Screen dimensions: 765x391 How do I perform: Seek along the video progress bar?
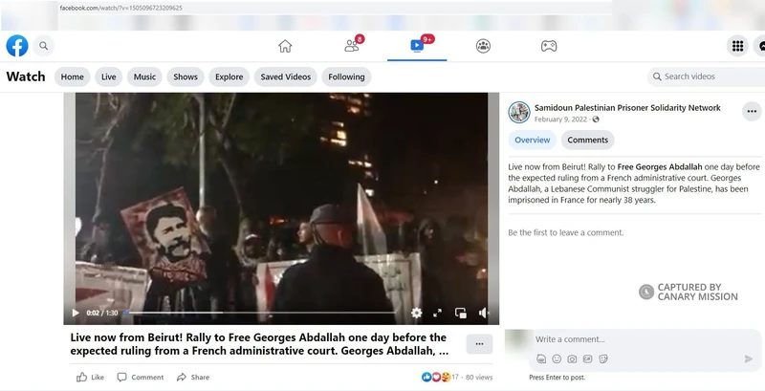pyautogui.click(x=258, y=313)
